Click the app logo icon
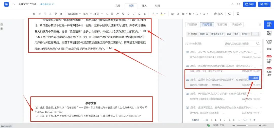The image size is (274, 128). tap(6, 4)
